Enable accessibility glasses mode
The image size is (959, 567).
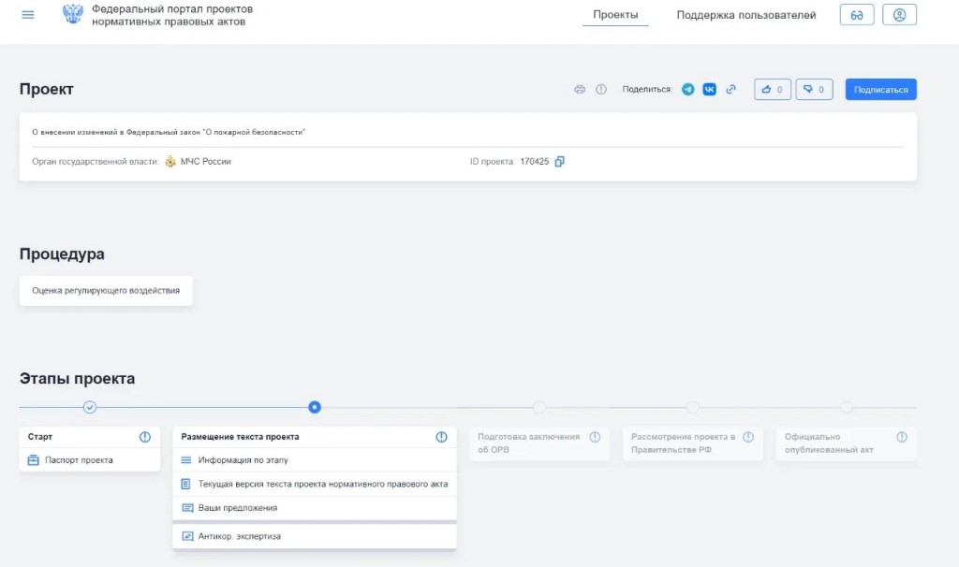(857, 15)
